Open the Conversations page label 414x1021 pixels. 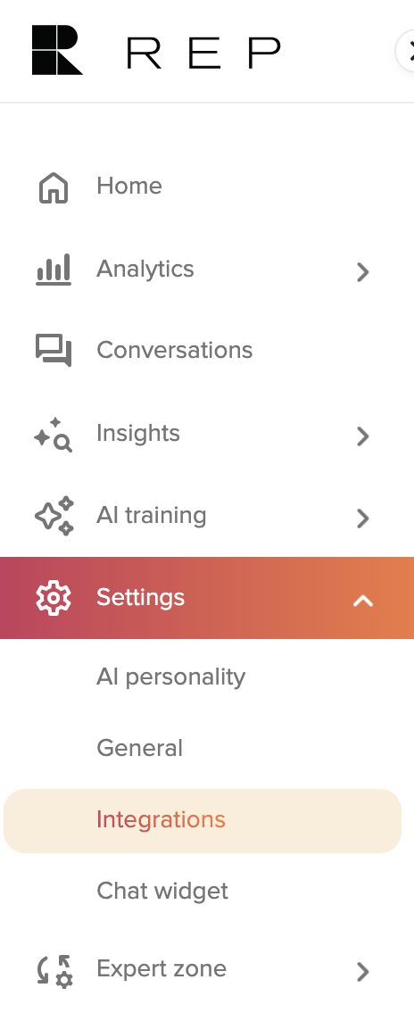click(x=175, y=351)
